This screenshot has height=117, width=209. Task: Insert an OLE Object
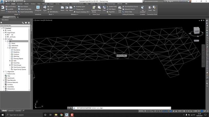point(111,9)
